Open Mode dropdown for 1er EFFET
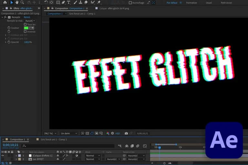Screen dimensions: 248x165 (x=93, y=159)
